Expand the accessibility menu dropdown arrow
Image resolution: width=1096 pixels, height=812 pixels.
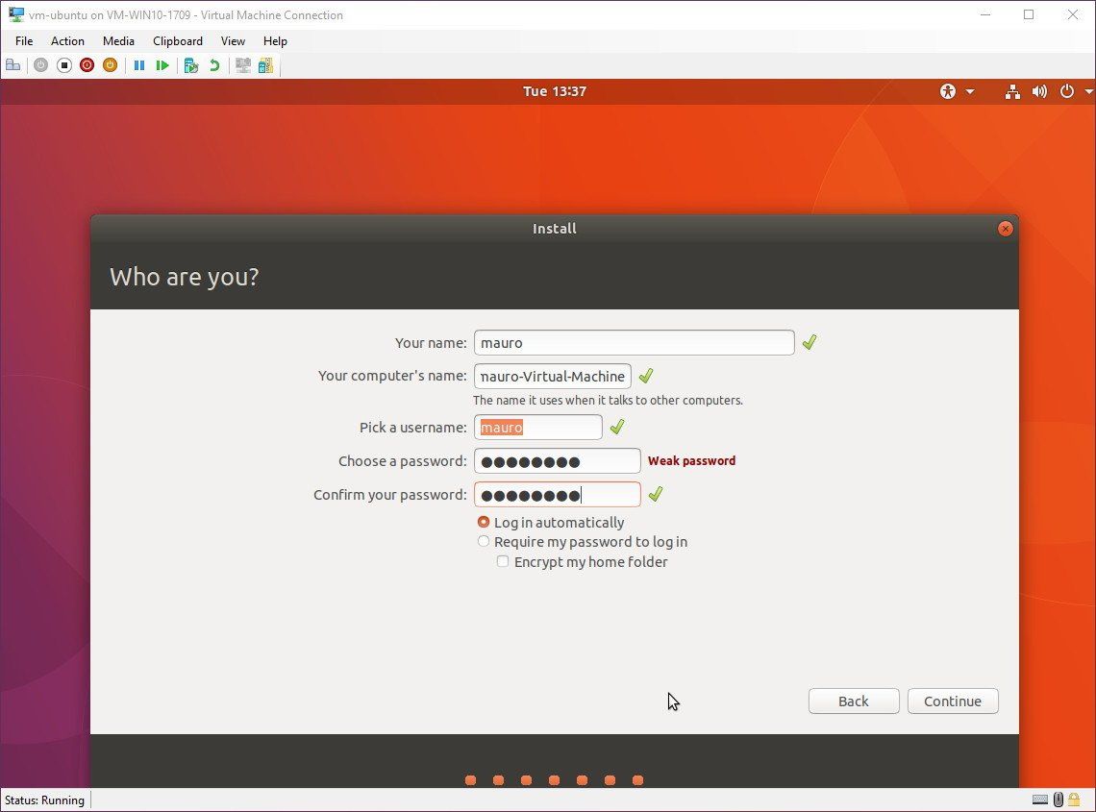pyautogui.click(x=969, y=91)
